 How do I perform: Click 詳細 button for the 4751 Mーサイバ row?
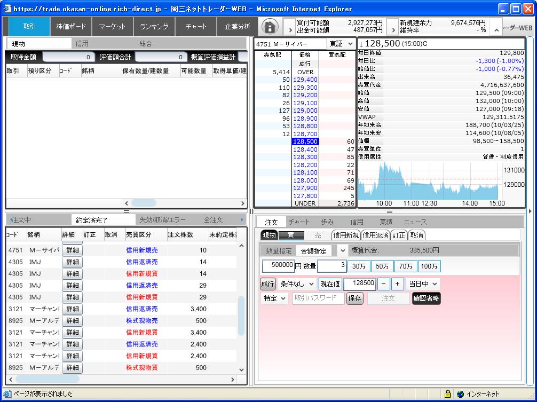72,250
